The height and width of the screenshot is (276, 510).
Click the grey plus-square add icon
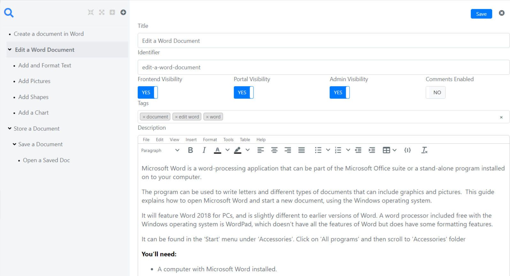pyautogui.click(x=112, y=12)
